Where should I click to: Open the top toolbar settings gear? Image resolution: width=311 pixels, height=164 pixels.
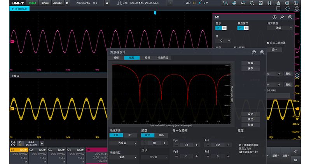pos(287,3)
